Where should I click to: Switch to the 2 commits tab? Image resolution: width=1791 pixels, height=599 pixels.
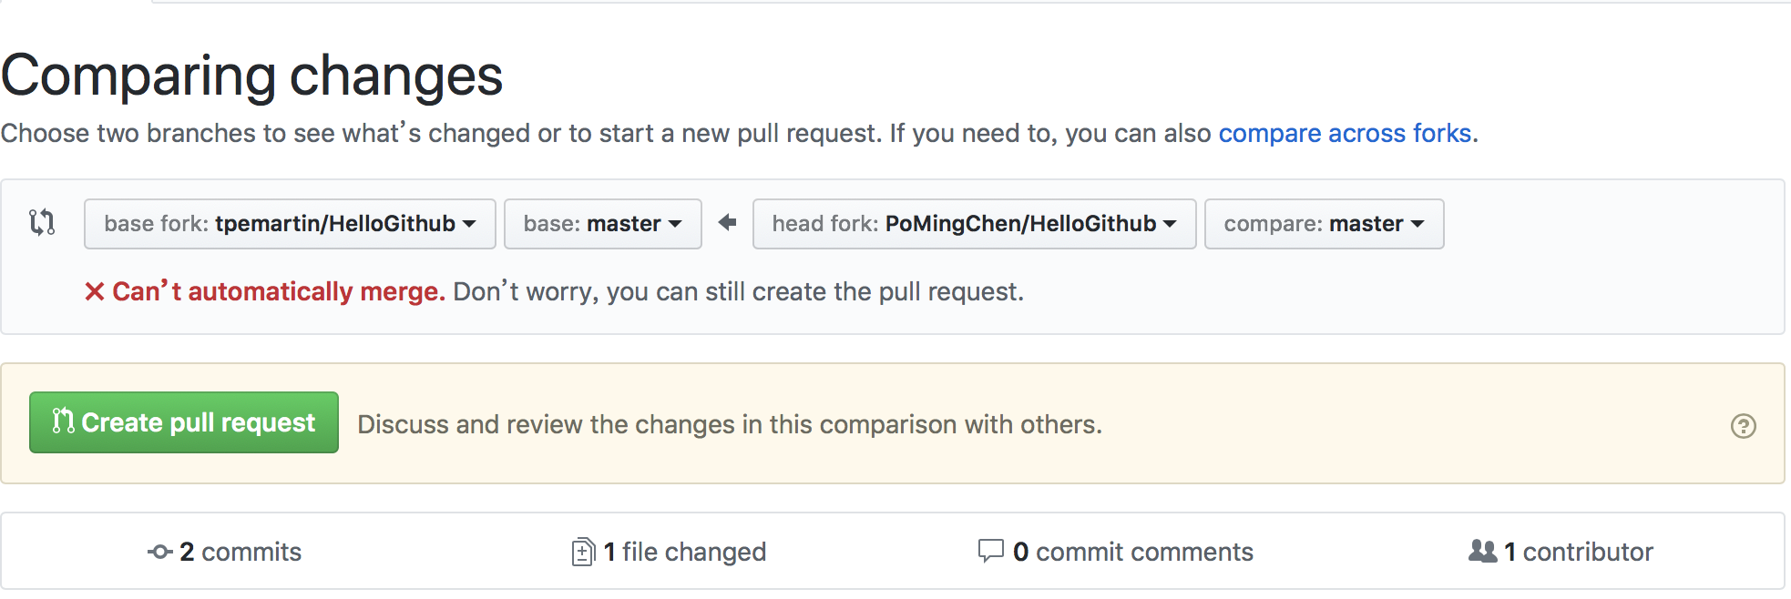(241, 552)
